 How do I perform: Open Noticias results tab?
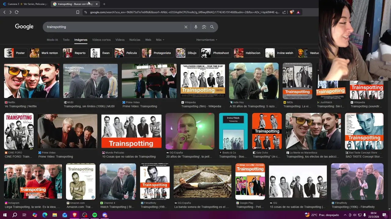tap(135, 40)
